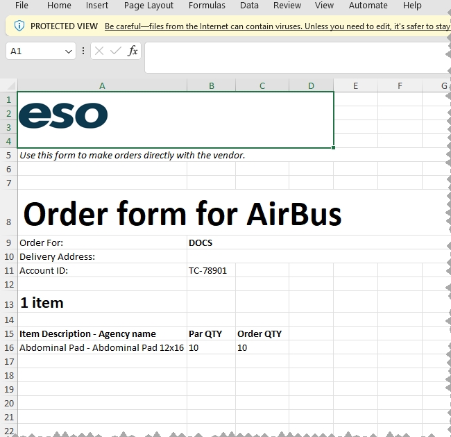Screen dimensions: 451x437
Task: Switch to the Automate tab
Action: 368,5
